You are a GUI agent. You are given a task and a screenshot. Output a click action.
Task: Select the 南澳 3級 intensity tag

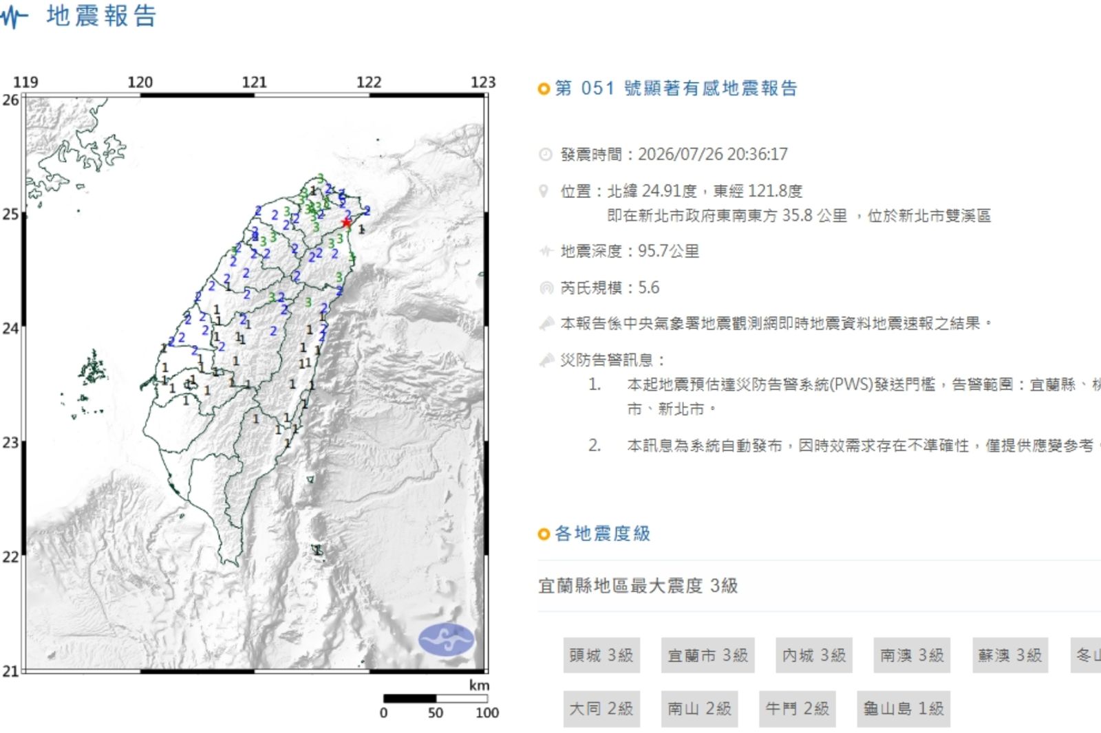912,655
